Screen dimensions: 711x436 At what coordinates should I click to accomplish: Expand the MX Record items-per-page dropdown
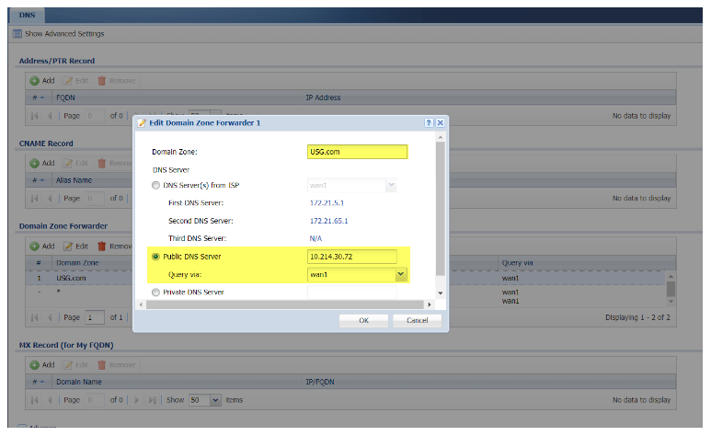pos(216,400)
